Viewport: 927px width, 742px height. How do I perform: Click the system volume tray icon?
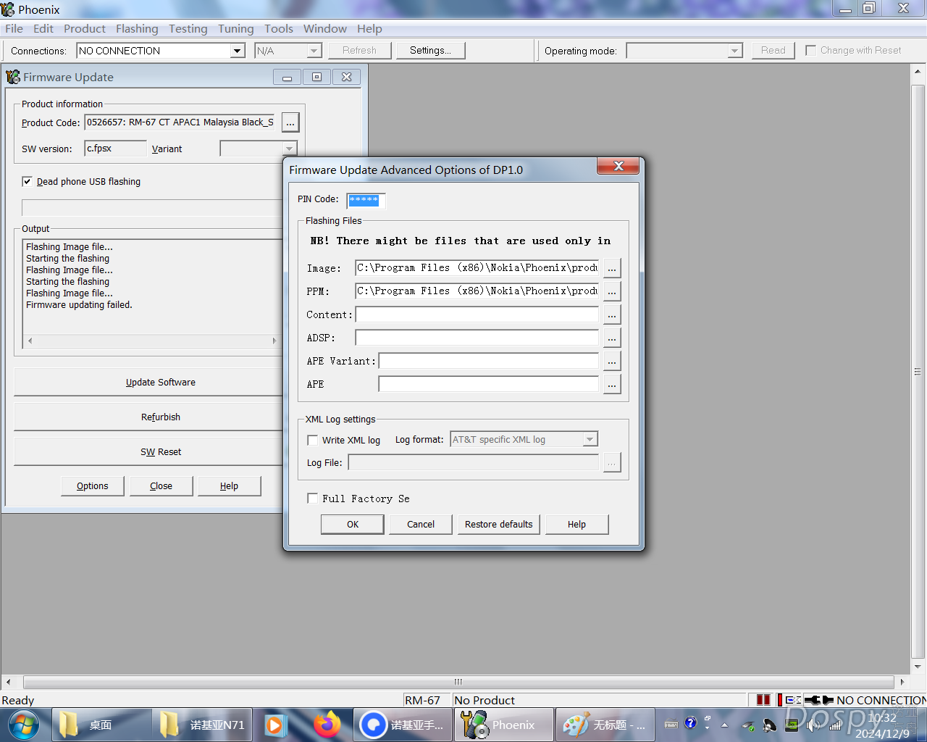pos(813,725)
